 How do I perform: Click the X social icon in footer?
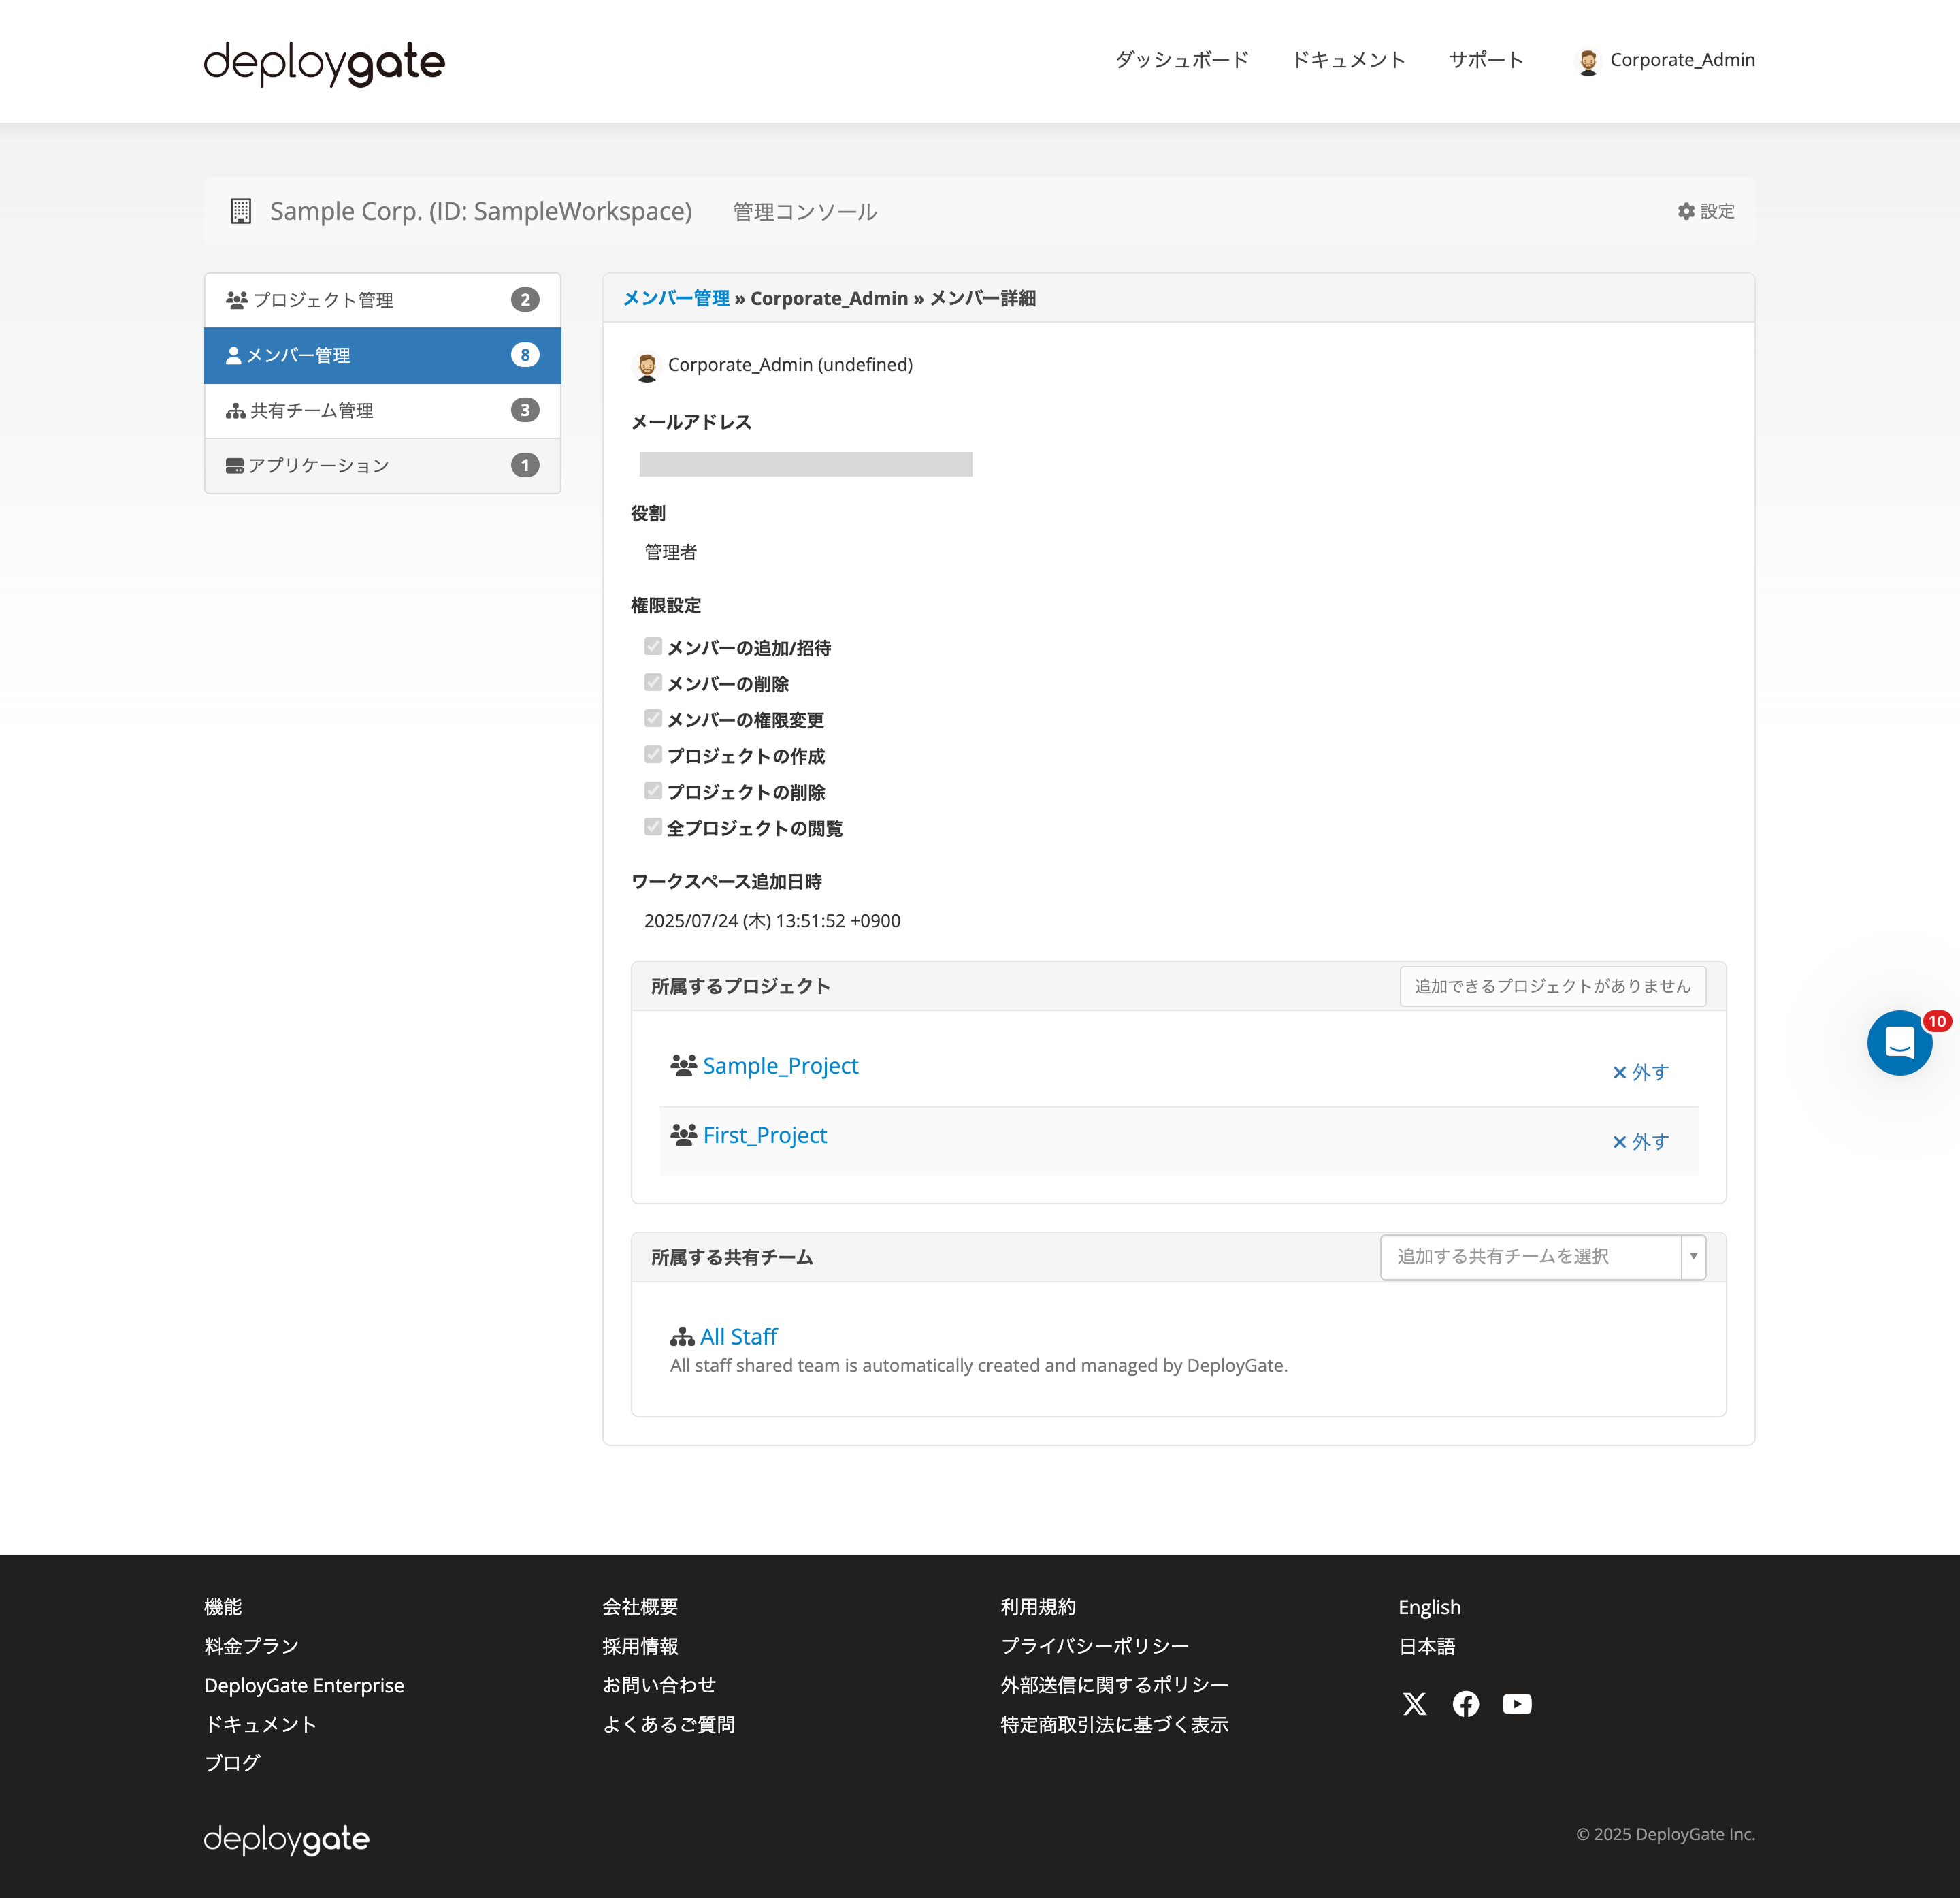coord(1414,1704)
